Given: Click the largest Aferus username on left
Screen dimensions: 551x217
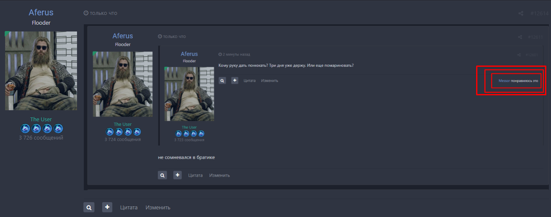Looking at the screenshot, I should coord(41,12).
